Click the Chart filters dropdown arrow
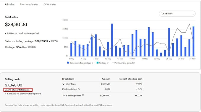 coord(193,14)
